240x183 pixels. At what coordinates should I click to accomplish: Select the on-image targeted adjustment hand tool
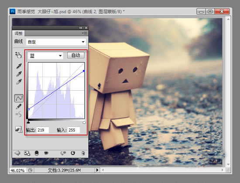18,55
